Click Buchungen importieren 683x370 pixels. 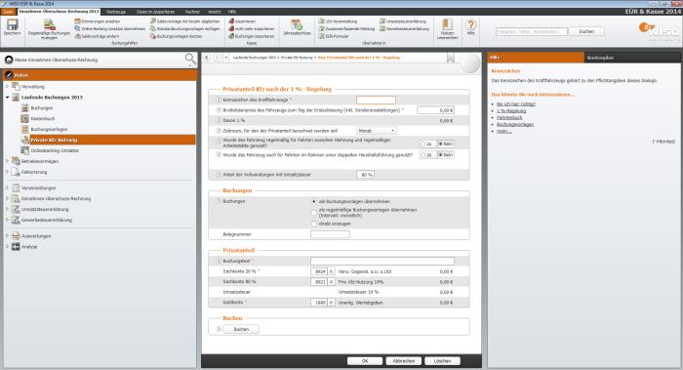pyautogui.click(x=252, y=36)
